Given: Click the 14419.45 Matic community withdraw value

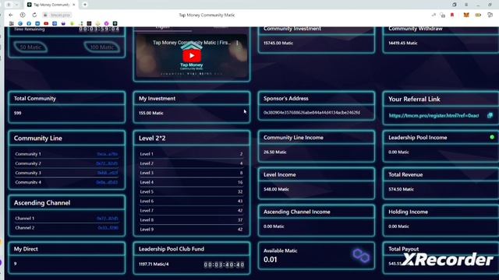Looking at the screenshot, I should [x=402, y=43].
